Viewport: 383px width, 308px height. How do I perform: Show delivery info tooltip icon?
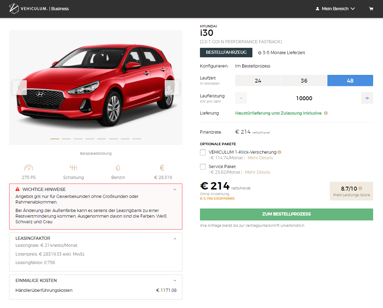tap(326, 113)
